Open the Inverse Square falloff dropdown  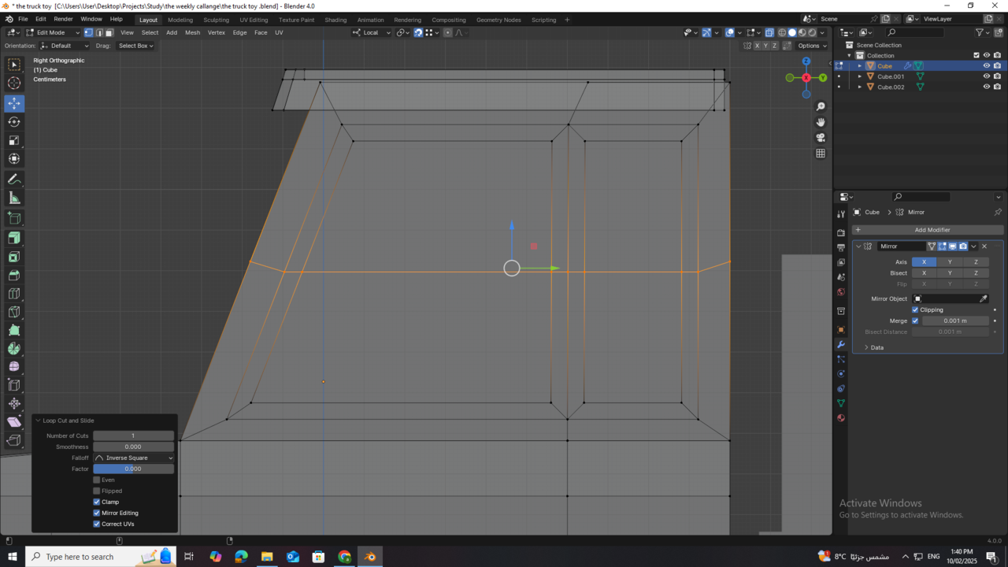click(x=133, y=458)
